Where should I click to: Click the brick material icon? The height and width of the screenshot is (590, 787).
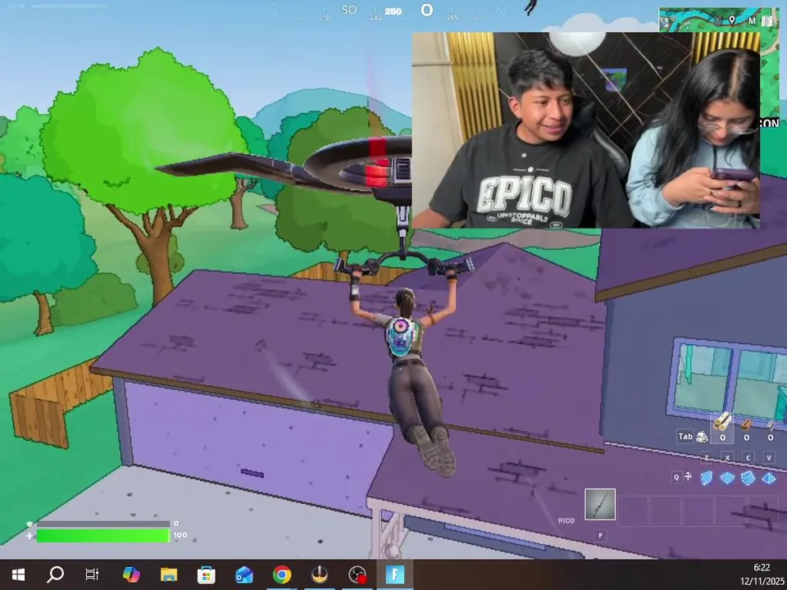[746, 424]
